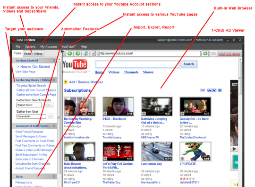Collapse the Gathering Users / Videos section
The height and width of the screenshot is (187, 255).
[x=54, y=80]
